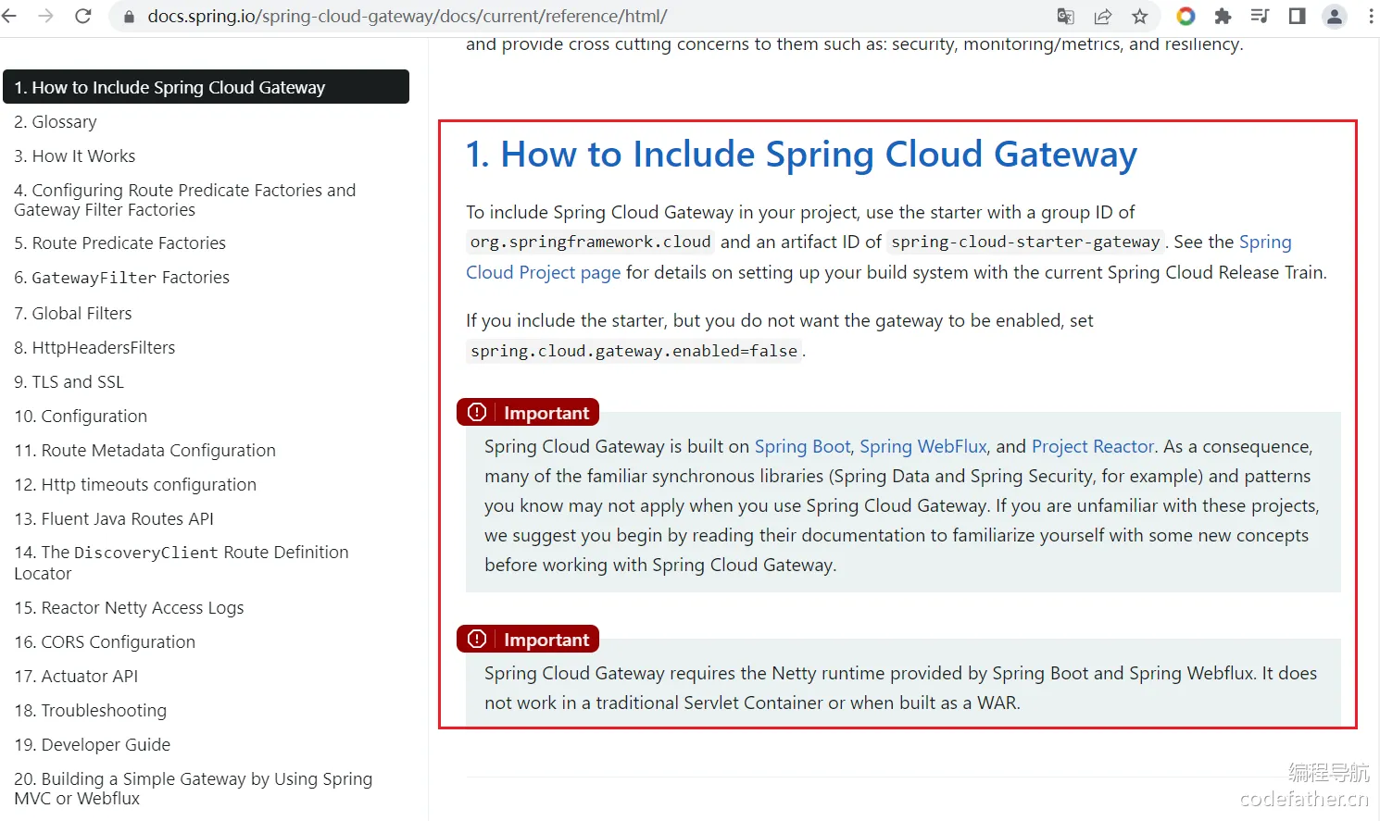Click the Important icon above the Spring Boot note

(x=477, y=412)
